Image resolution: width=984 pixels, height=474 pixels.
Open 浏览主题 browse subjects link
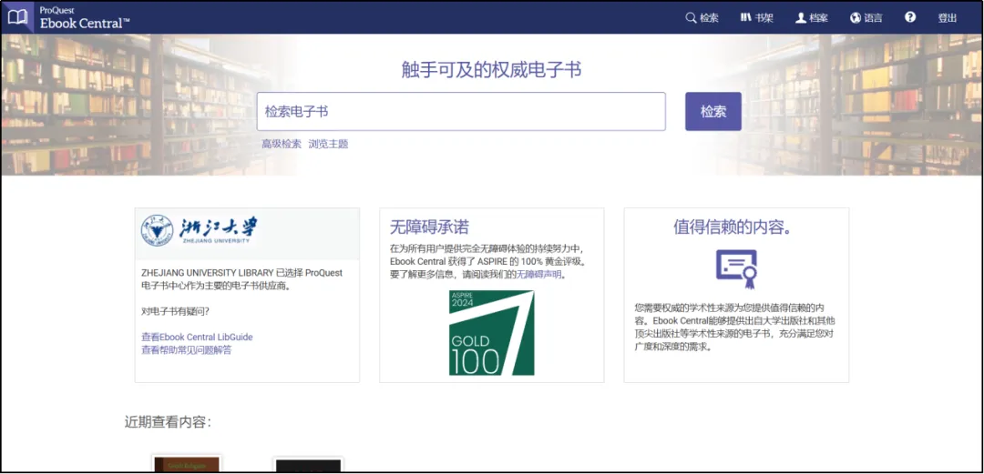pyautogui.click(x=328, y=144)
